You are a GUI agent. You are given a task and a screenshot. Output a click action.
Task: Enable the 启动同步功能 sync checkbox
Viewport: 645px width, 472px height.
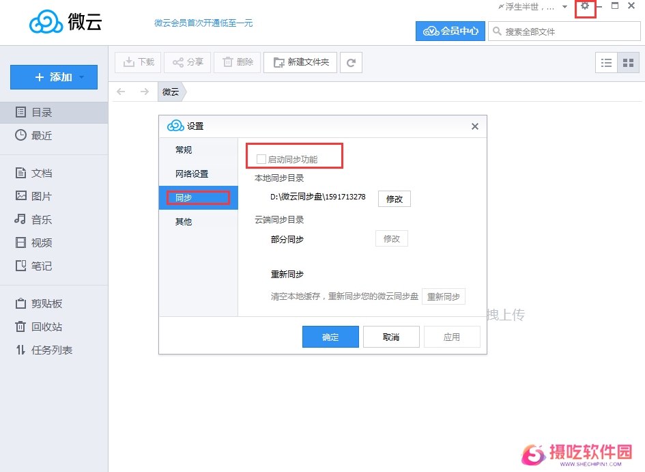point(261,158)
